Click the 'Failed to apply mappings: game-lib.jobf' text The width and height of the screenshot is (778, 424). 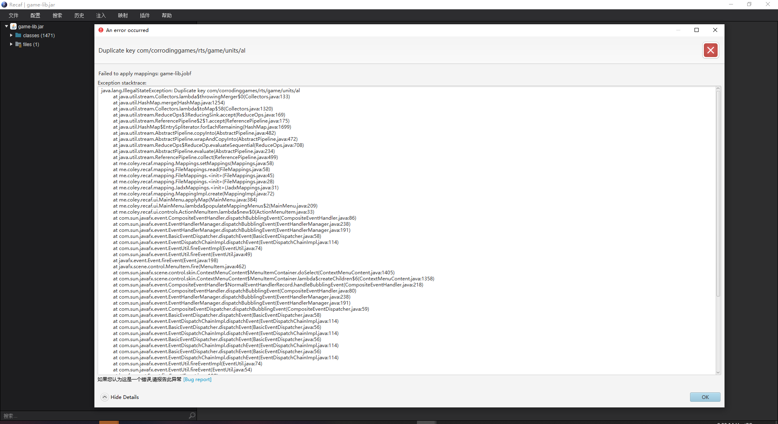point(145,74)
